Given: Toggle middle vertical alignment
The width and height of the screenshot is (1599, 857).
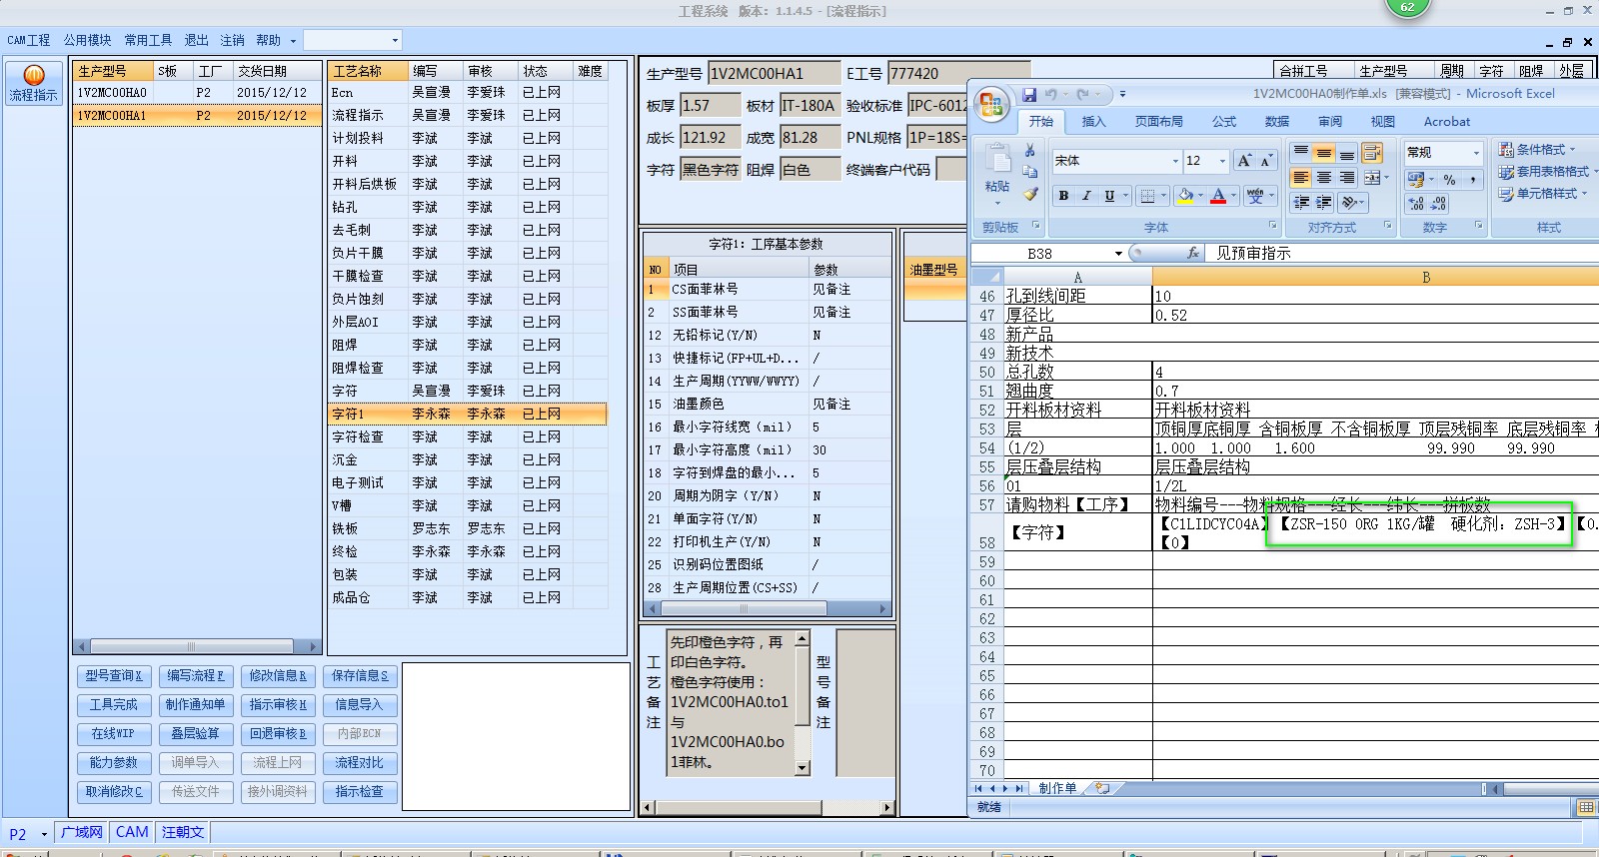Looking at the screenshot, I should pos(1324,153).
